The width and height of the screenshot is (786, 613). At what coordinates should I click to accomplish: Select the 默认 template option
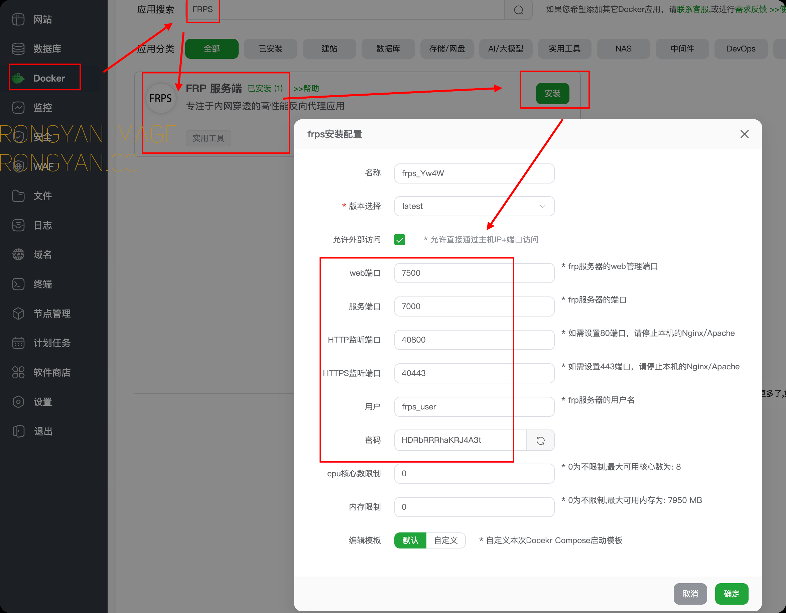tap(410, 540)
